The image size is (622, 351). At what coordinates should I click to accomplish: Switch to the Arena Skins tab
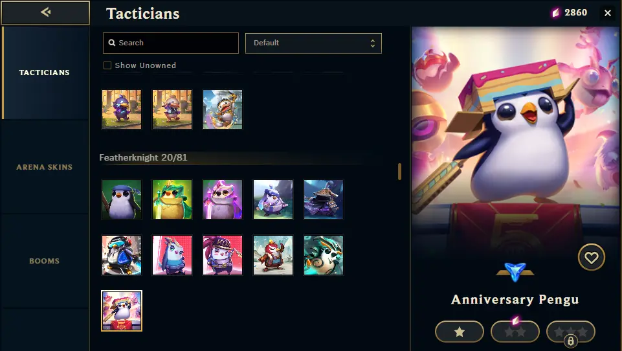[45, 167]
